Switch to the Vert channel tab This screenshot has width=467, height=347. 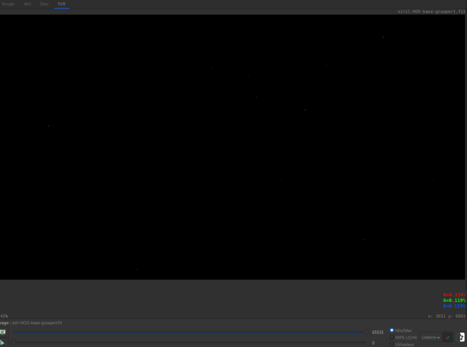27,4
